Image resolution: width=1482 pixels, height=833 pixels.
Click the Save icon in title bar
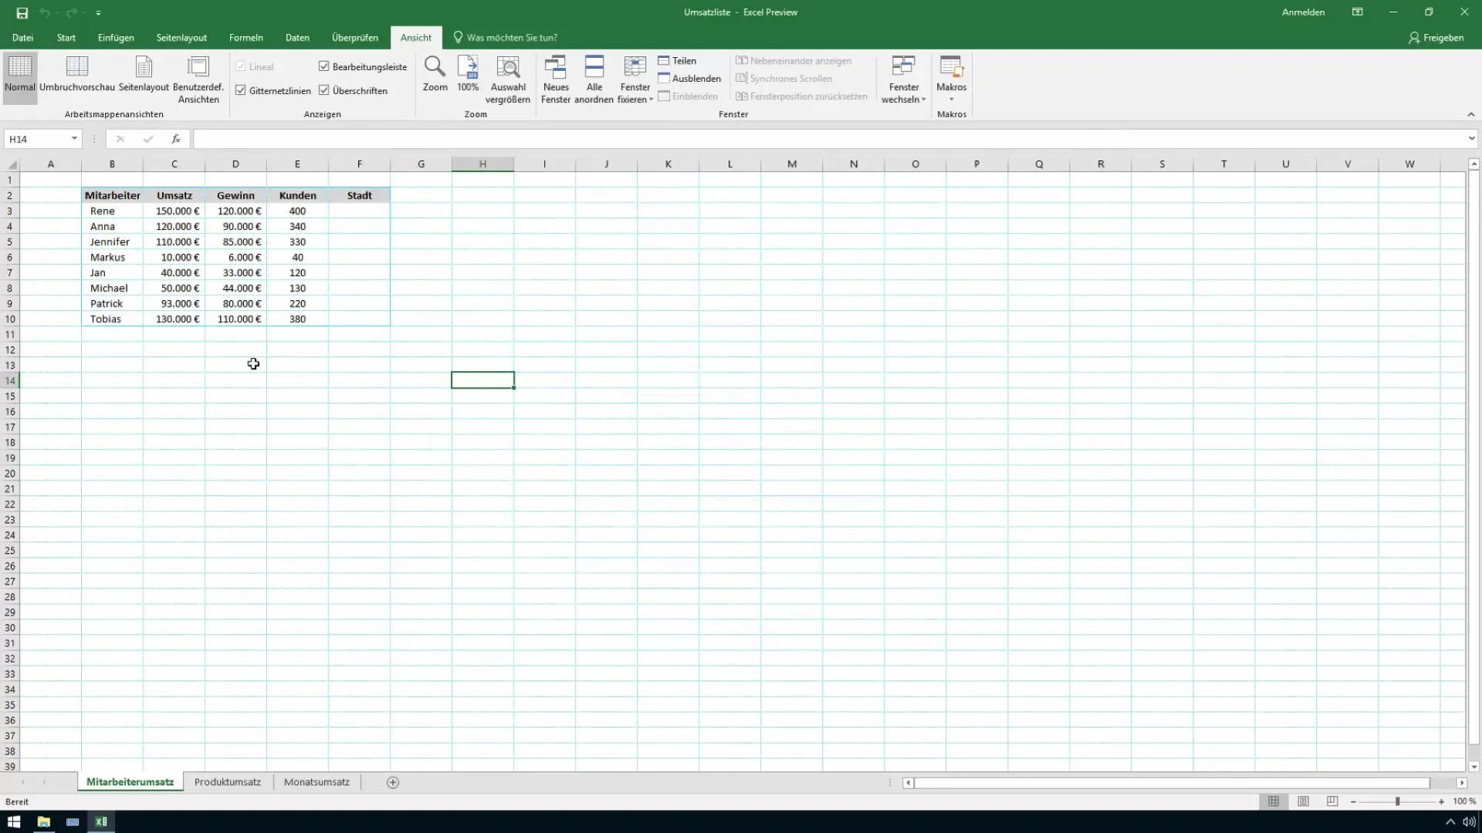[x=22, y=13]
